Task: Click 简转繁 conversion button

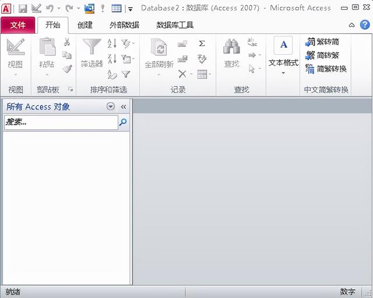Action: pos(322,55)
